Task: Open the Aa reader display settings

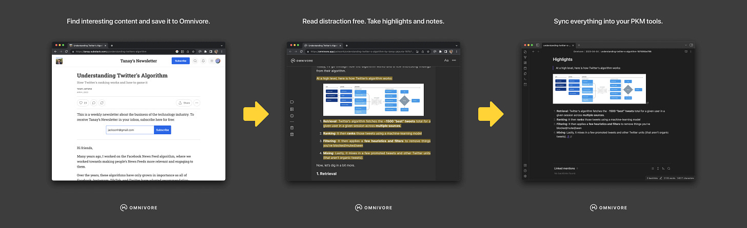Action: point(446,60)
